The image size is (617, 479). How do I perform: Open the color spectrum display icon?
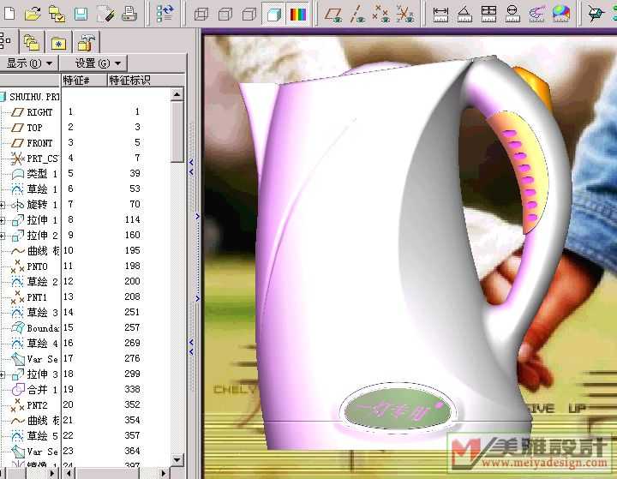(297, 14)
